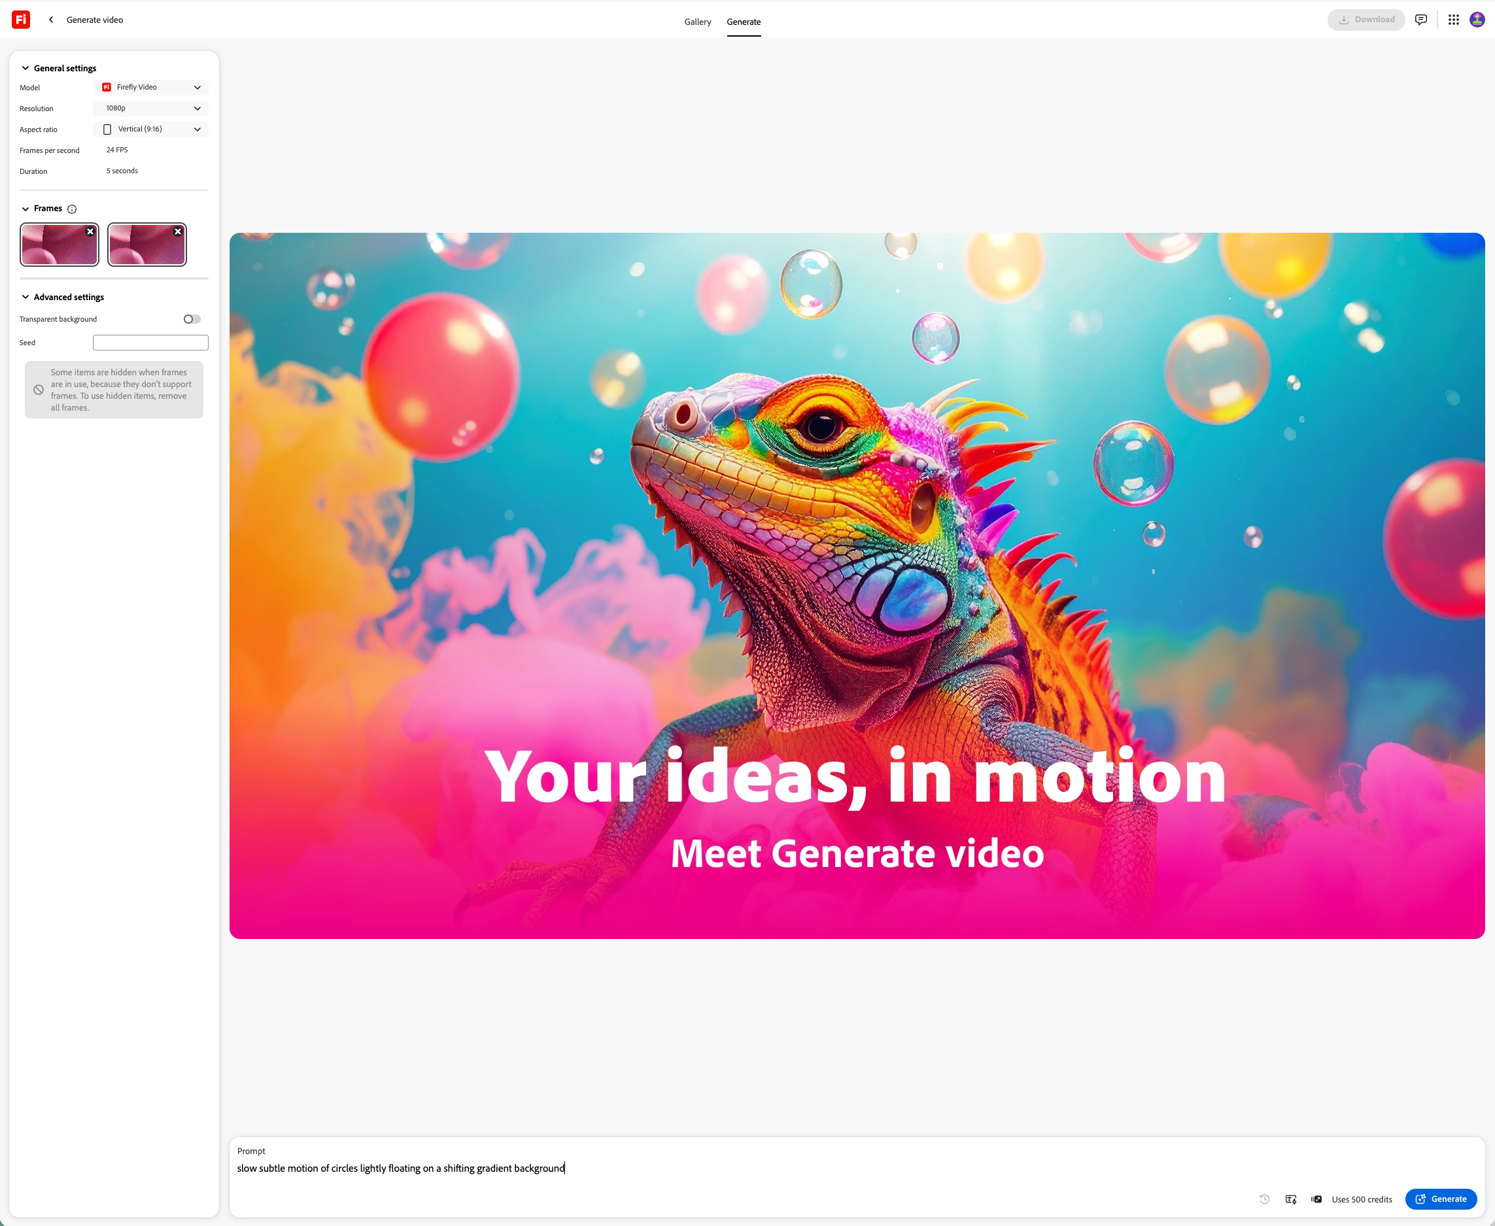Click the Firefly logo
Viewport: 1495px width, 1226px height.
[x=20, y=19]
